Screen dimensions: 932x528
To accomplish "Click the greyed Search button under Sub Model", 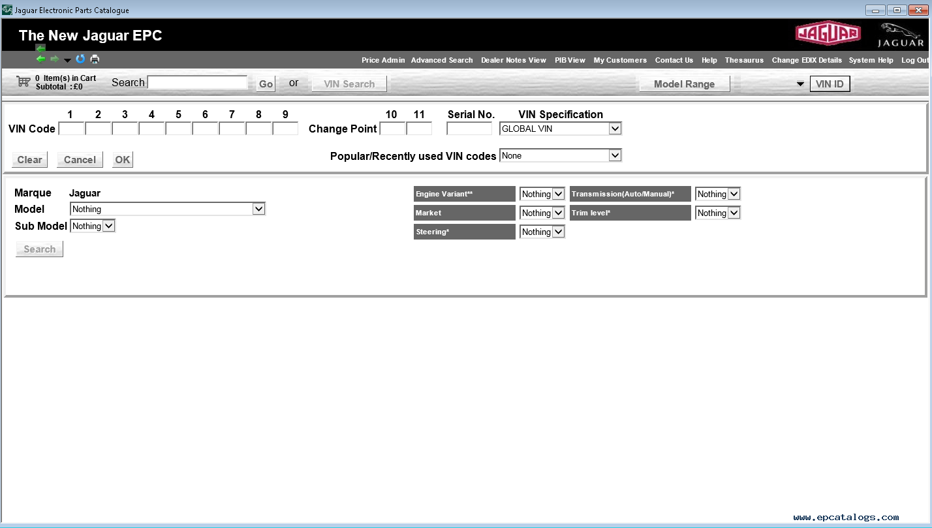I will 40,249.
